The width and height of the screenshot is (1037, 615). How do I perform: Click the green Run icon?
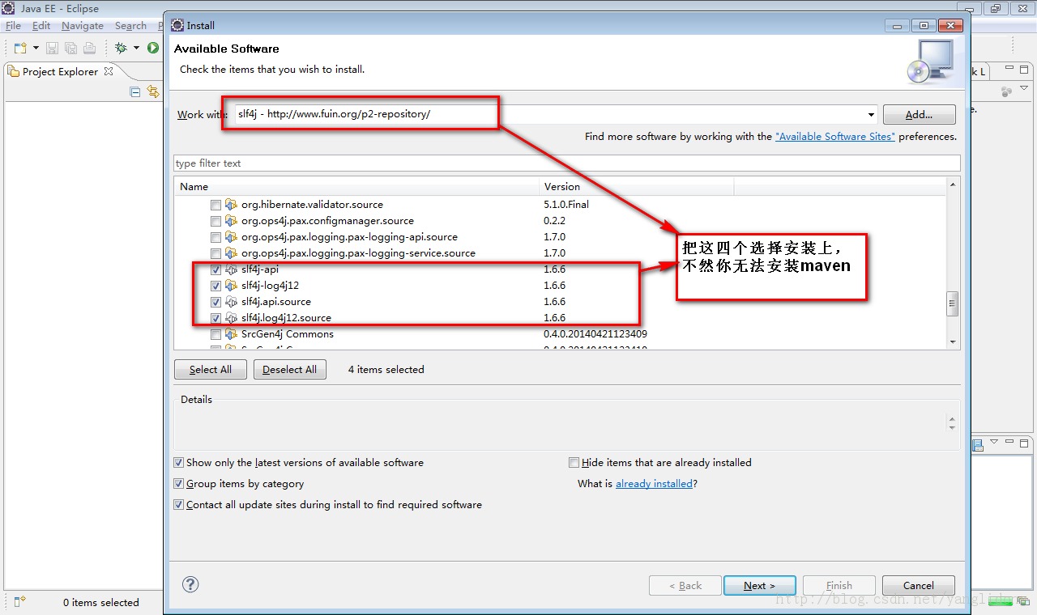click(152, 49)
